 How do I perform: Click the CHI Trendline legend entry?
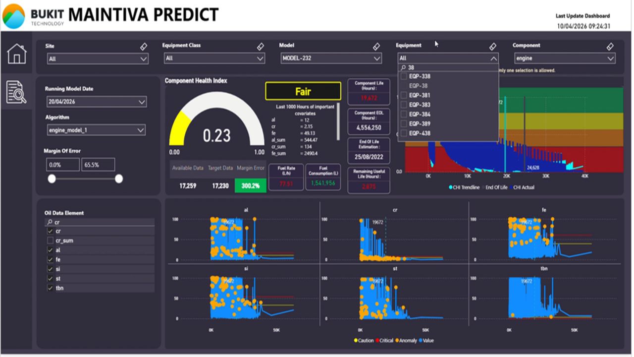(464, 187)
